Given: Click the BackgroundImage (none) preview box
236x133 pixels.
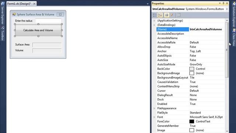Looking at the screenshot, I should click(192, 73).
